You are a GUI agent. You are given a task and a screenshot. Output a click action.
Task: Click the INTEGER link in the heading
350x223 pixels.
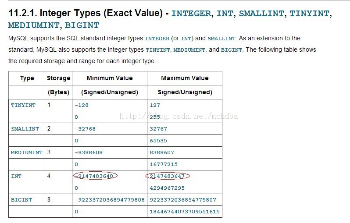coord(191,14)
